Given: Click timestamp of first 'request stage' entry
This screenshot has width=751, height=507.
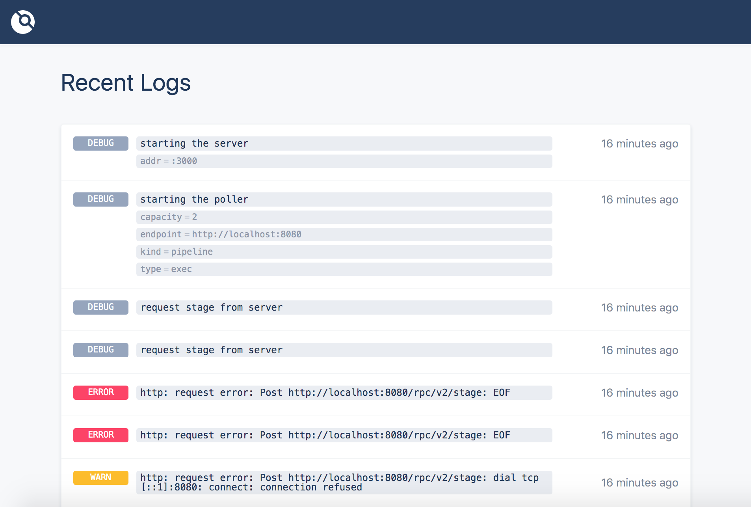Looking at the screenshot, I should [x=639, y=308].
